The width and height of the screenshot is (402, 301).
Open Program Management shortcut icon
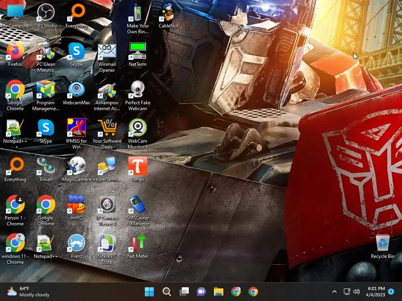(x=46, y=96)
